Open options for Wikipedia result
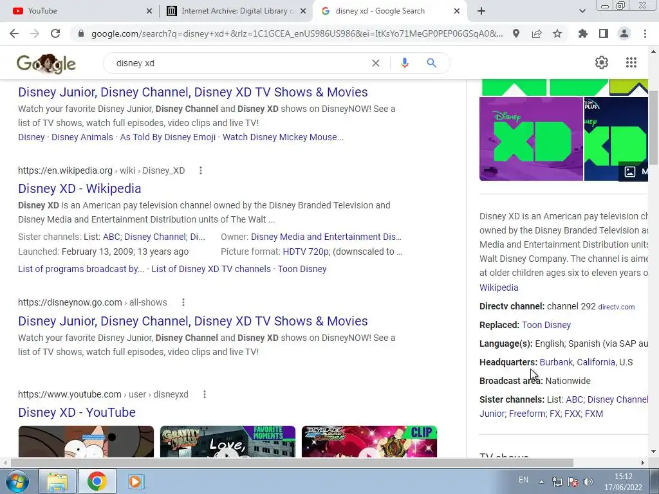Screen dimensions: 659x494 [x=201, y=170]
